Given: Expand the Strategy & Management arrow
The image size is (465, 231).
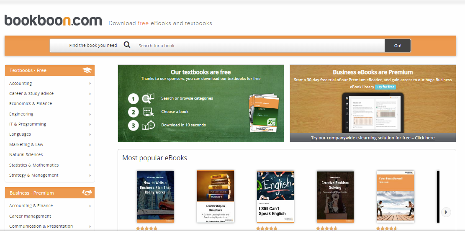Looking at the screenshot, I should (x=90, y=175).
